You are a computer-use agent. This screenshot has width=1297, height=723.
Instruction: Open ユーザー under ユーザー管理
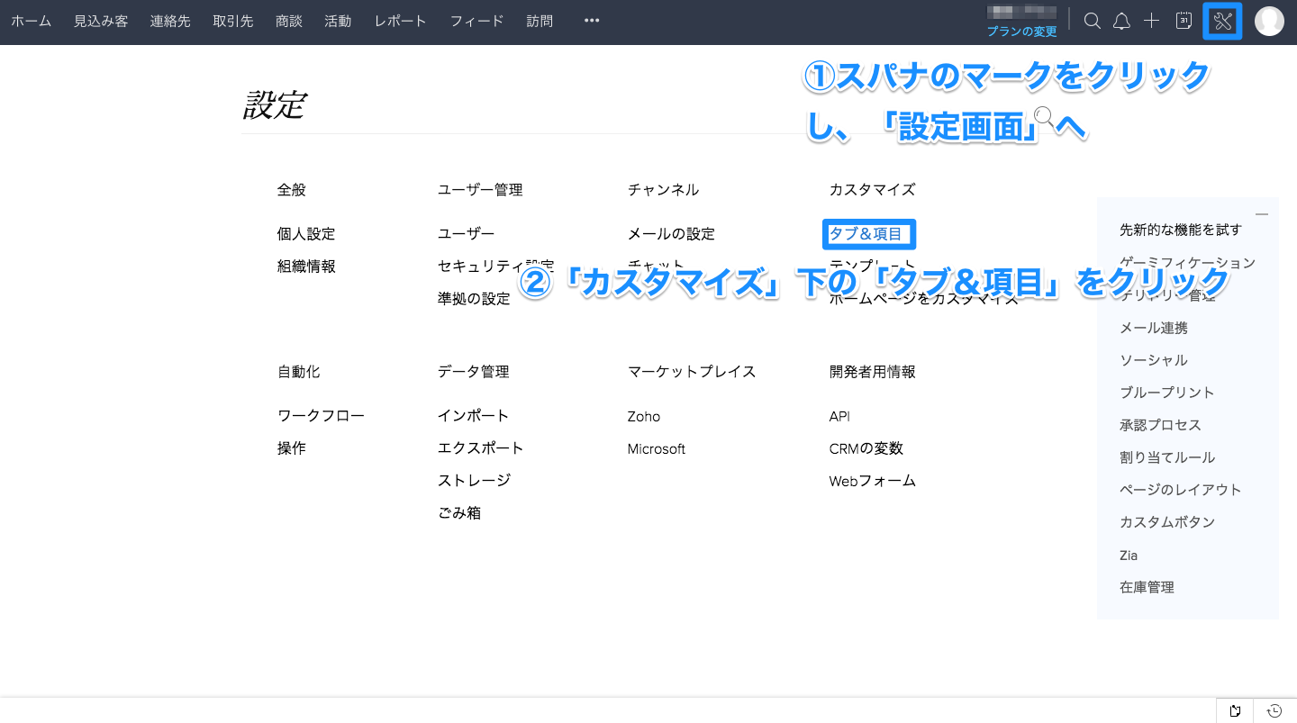click(x=467, y=234)
